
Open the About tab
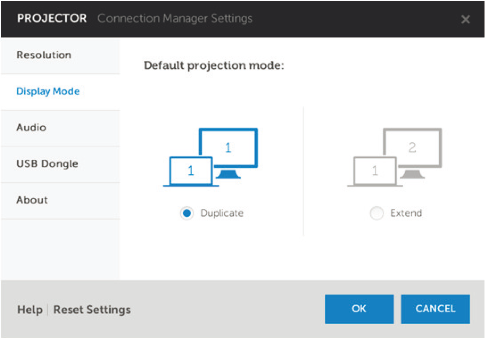tap(60, 200)
